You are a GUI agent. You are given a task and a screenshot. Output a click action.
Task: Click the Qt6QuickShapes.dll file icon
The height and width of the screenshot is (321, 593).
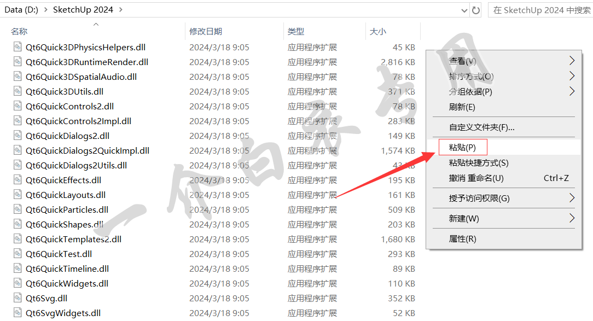pyautogui.click(x=18, y=224)
